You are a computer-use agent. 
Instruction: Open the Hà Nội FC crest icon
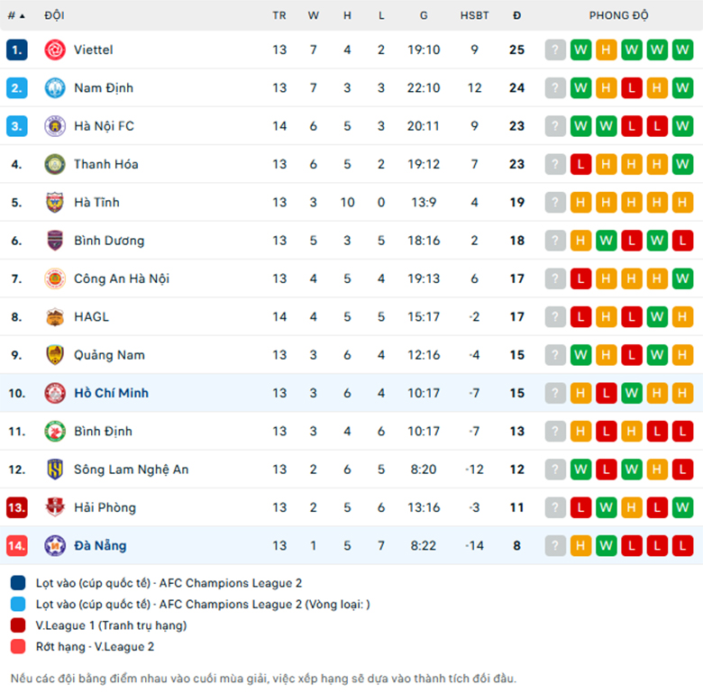55,126
